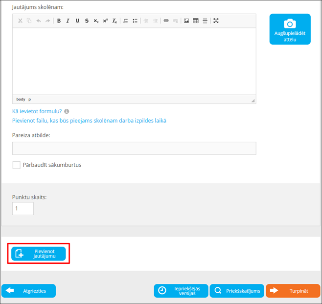Click the Pievienot failu link for students

click(x=89, y=121)
